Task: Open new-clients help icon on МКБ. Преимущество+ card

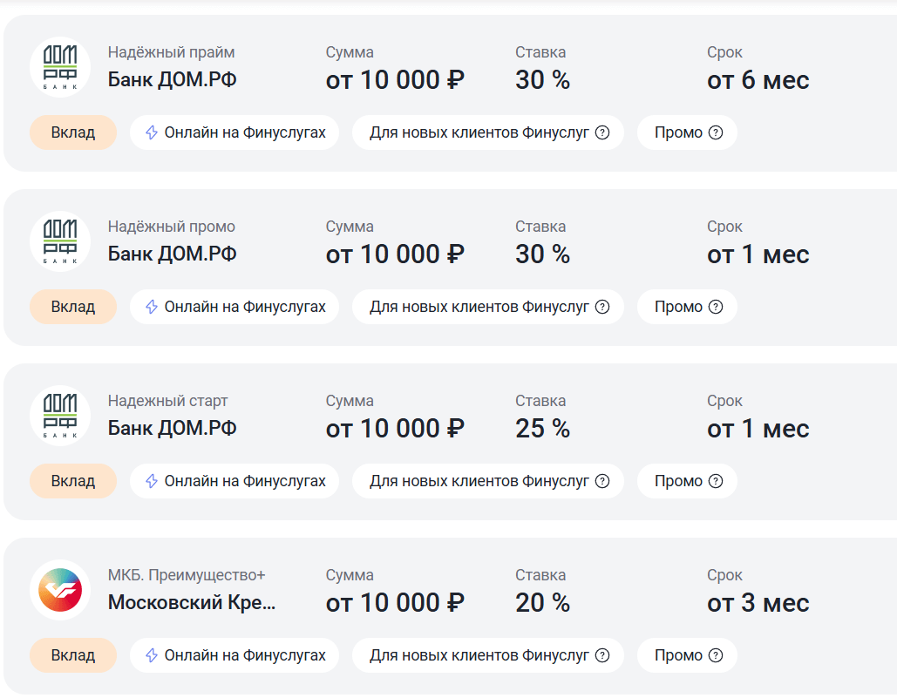Action: point(602,655)
